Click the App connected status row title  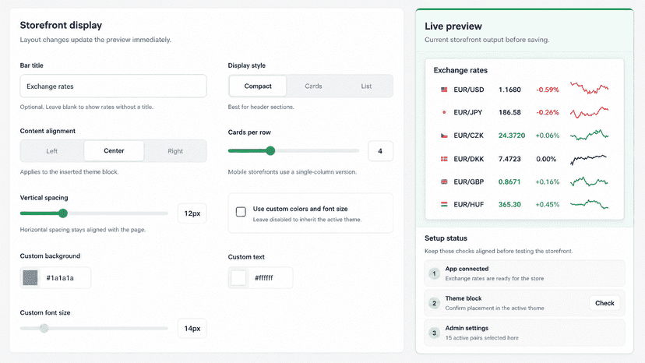coord(467,269)
